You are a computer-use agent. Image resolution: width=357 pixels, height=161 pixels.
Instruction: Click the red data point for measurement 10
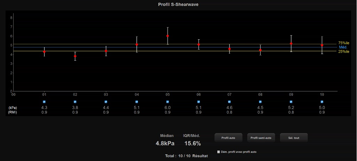[x=322, y=45]
